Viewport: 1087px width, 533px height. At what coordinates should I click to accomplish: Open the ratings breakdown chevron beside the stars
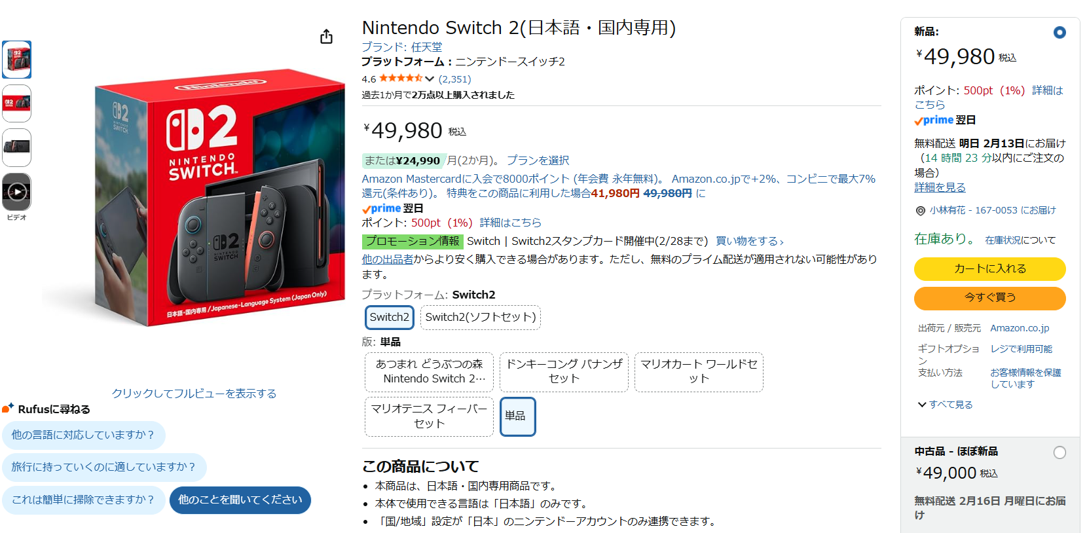[x=431, y=78]
